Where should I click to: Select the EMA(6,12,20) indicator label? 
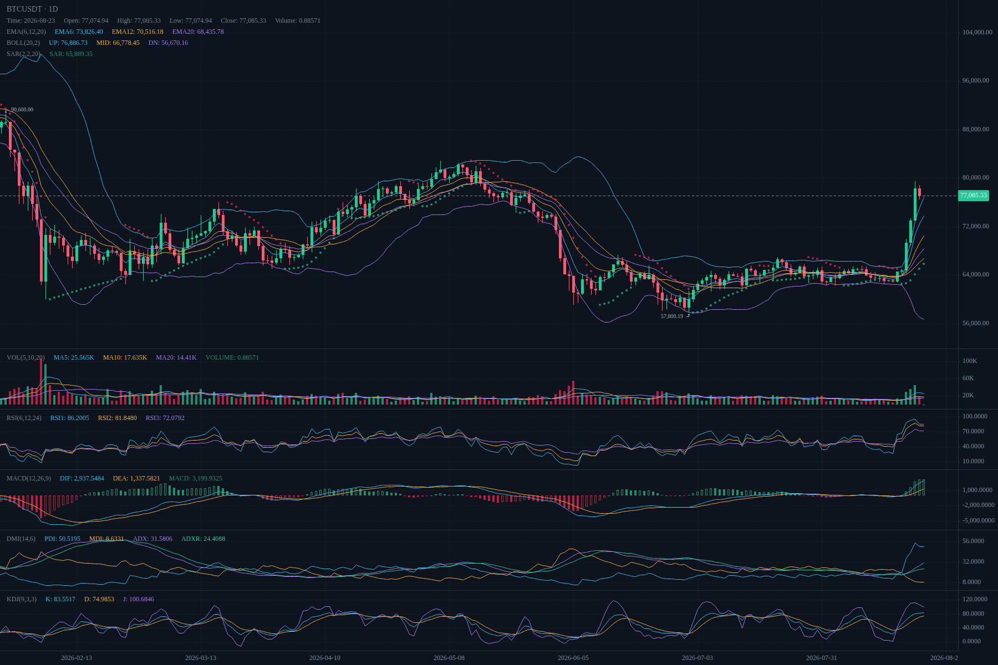pos(26,32)
